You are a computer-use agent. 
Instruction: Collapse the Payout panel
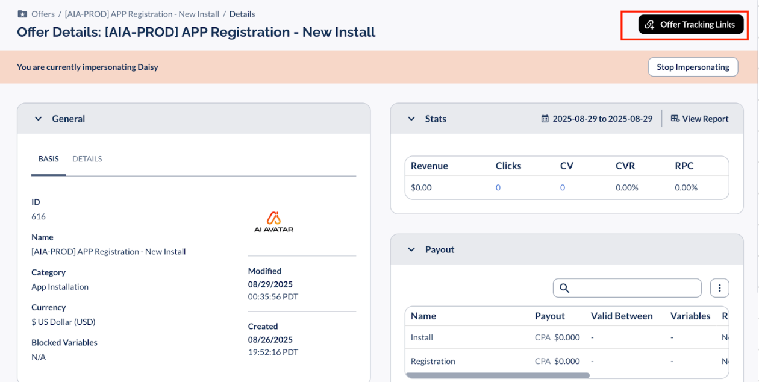(411, 249)
